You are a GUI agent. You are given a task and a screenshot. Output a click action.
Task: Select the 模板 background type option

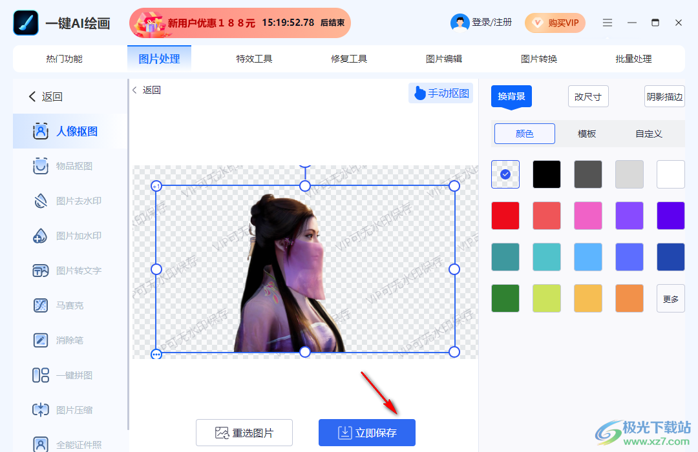[587, 134]
